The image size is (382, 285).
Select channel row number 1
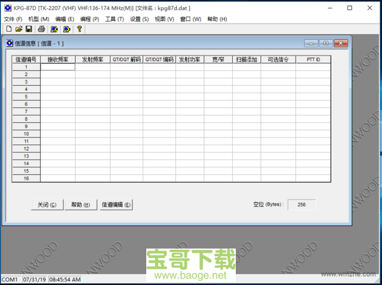click(26, 67)
